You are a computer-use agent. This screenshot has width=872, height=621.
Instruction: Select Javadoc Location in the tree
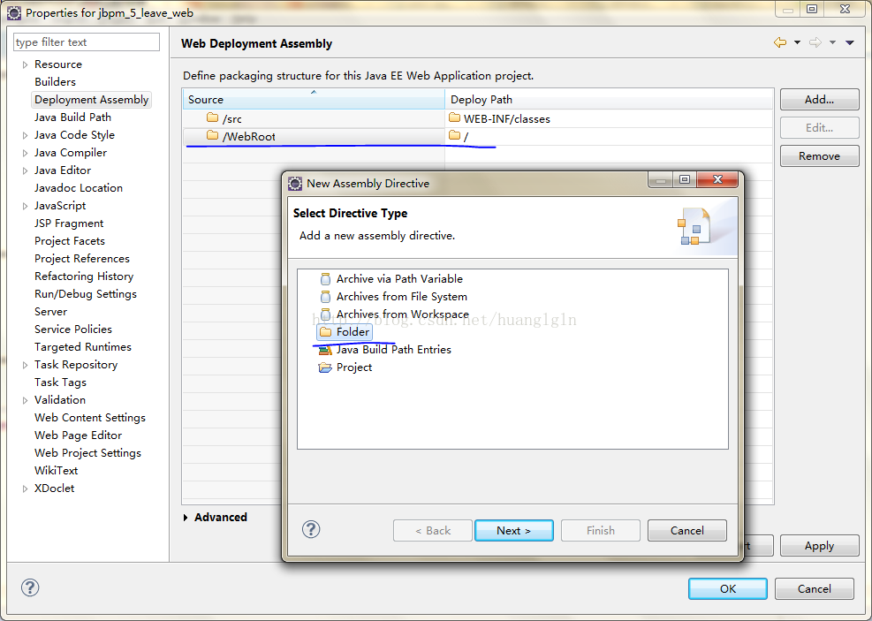click(79, 188)
